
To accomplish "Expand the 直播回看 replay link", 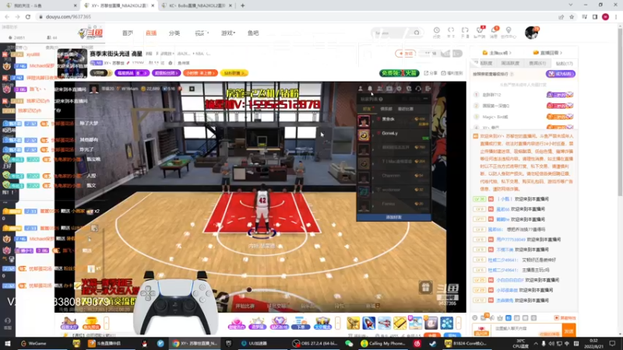I will (548, 53).
